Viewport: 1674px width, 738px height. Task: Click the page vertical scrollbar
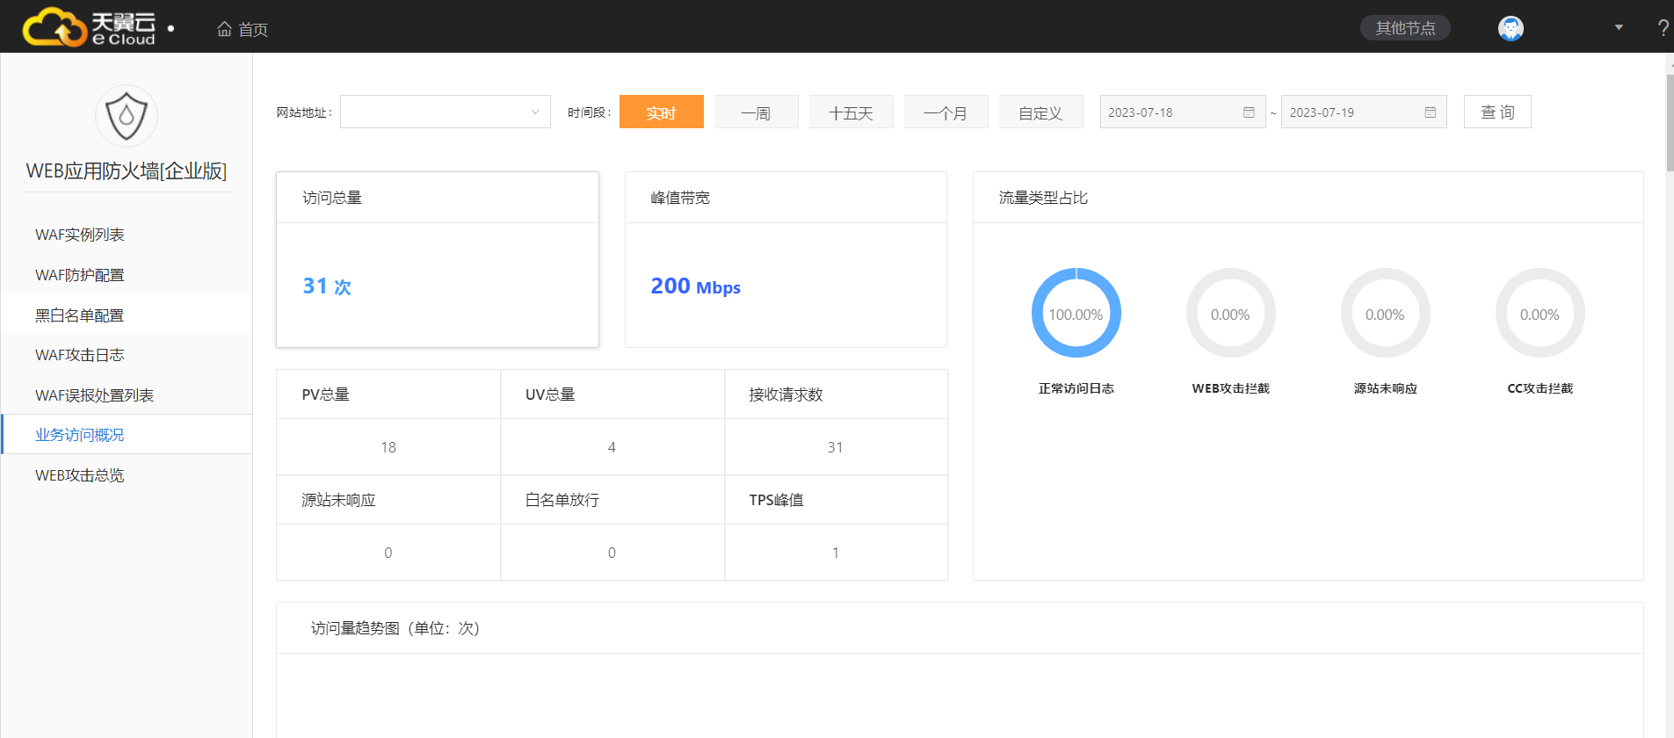click(1669, 123)
